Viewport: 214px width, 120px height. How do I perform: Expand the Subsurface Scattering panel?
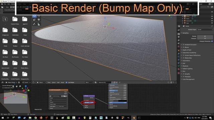[189, 53]
